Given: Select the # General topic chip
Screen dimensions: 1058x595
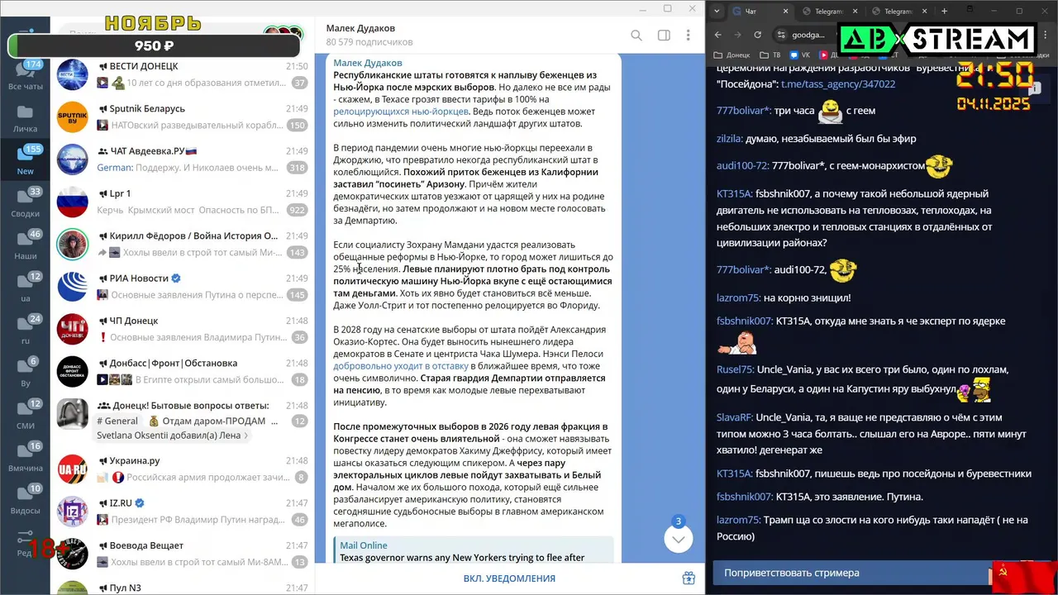Looking at the screenshot, I should point(117,421).
